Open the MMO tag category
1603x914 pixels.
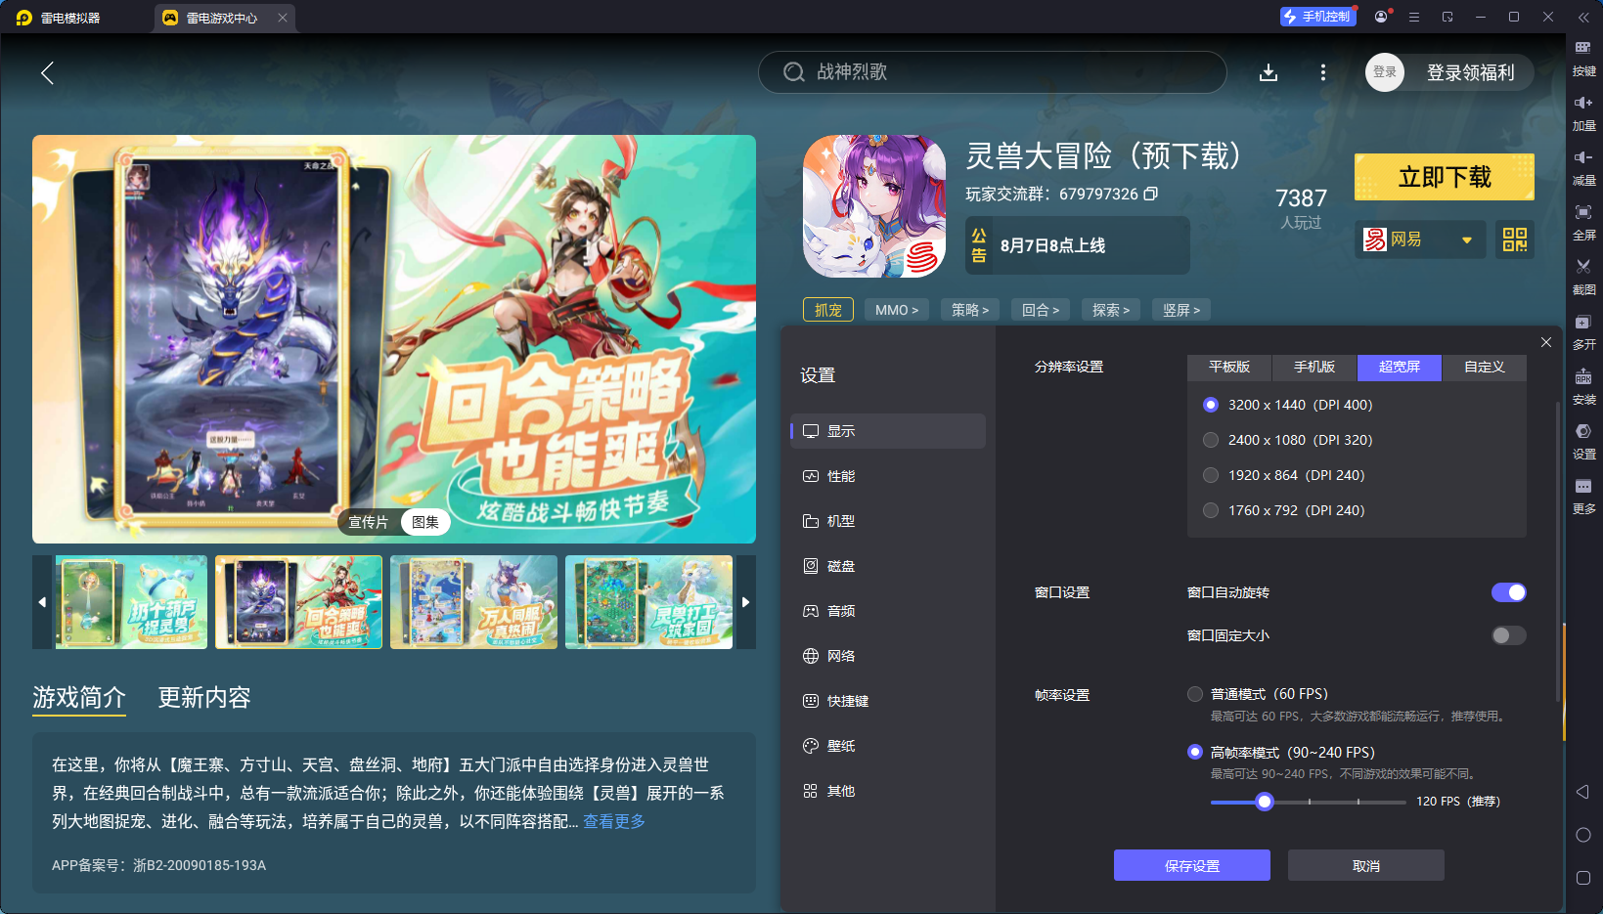[x=897, y=310]
